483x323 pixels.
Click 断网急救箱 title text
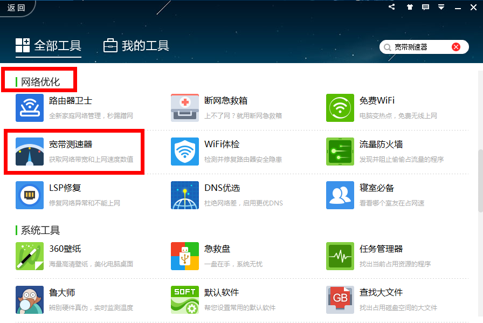click(x=226, y=101)
